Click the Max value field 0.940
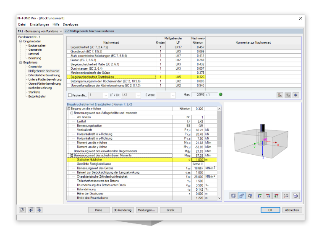The image size is (319, 239). [x=198, y=94]
